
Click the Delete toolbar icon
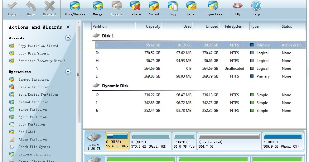[x=135, y=6]
